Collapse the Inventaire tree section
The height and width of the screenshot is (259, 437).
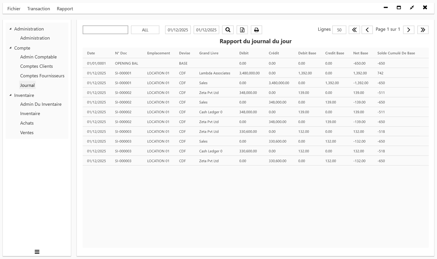pyautogui.click(x=10, y=95)
